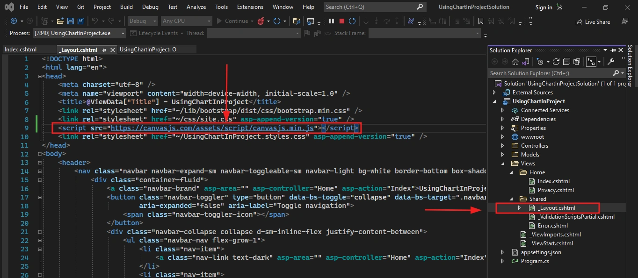
Task: Select the wwwroot folder
Action: pyautogui.click(x=532, y=137)
